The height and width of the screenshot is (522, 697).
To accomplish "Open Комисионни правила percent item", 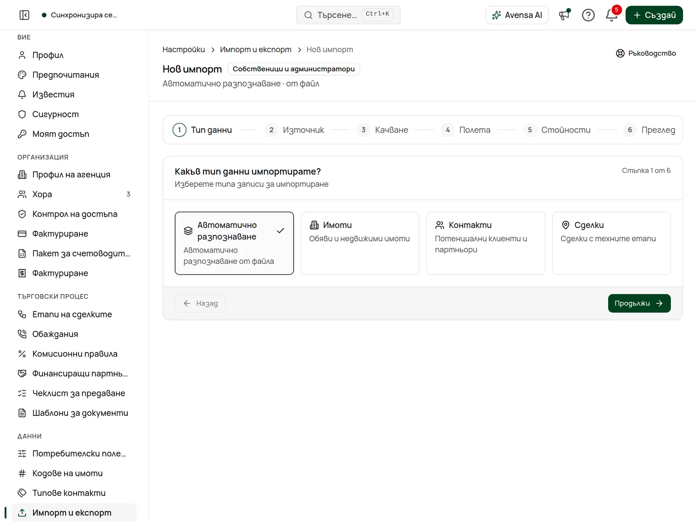I will 74,354.
